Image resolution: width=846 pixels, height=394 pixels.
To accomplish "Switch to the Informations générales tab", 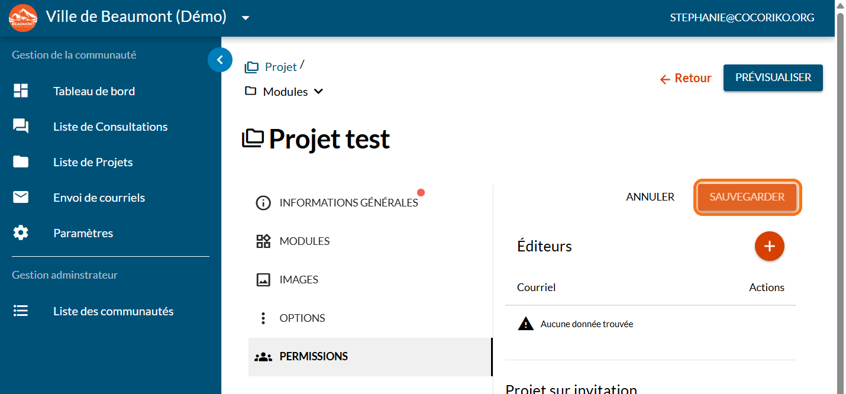I will [x=348, y=203].
